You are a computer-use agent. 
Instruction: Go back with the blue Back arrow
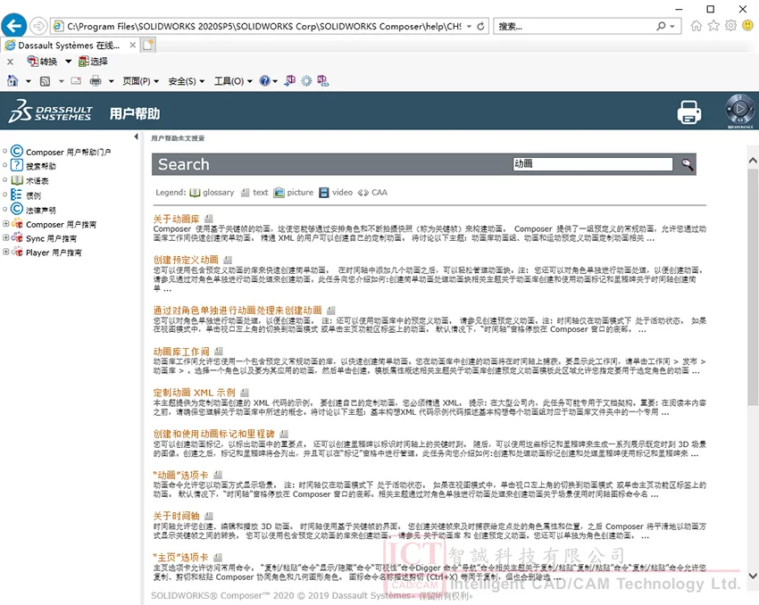point(14,25)
